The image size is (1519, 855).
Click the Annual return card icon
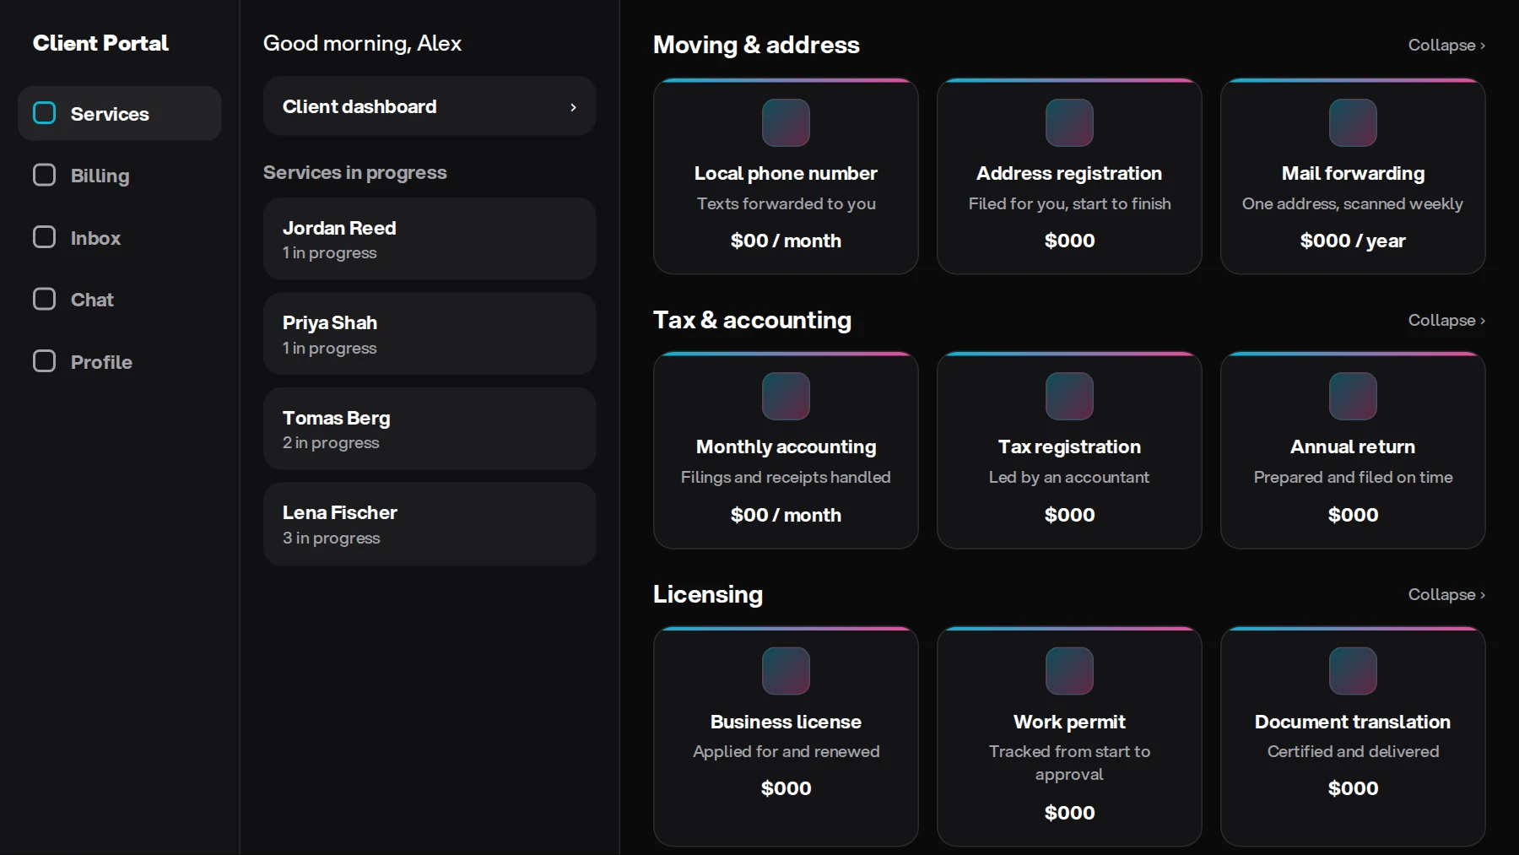(x=1353, y=396)
